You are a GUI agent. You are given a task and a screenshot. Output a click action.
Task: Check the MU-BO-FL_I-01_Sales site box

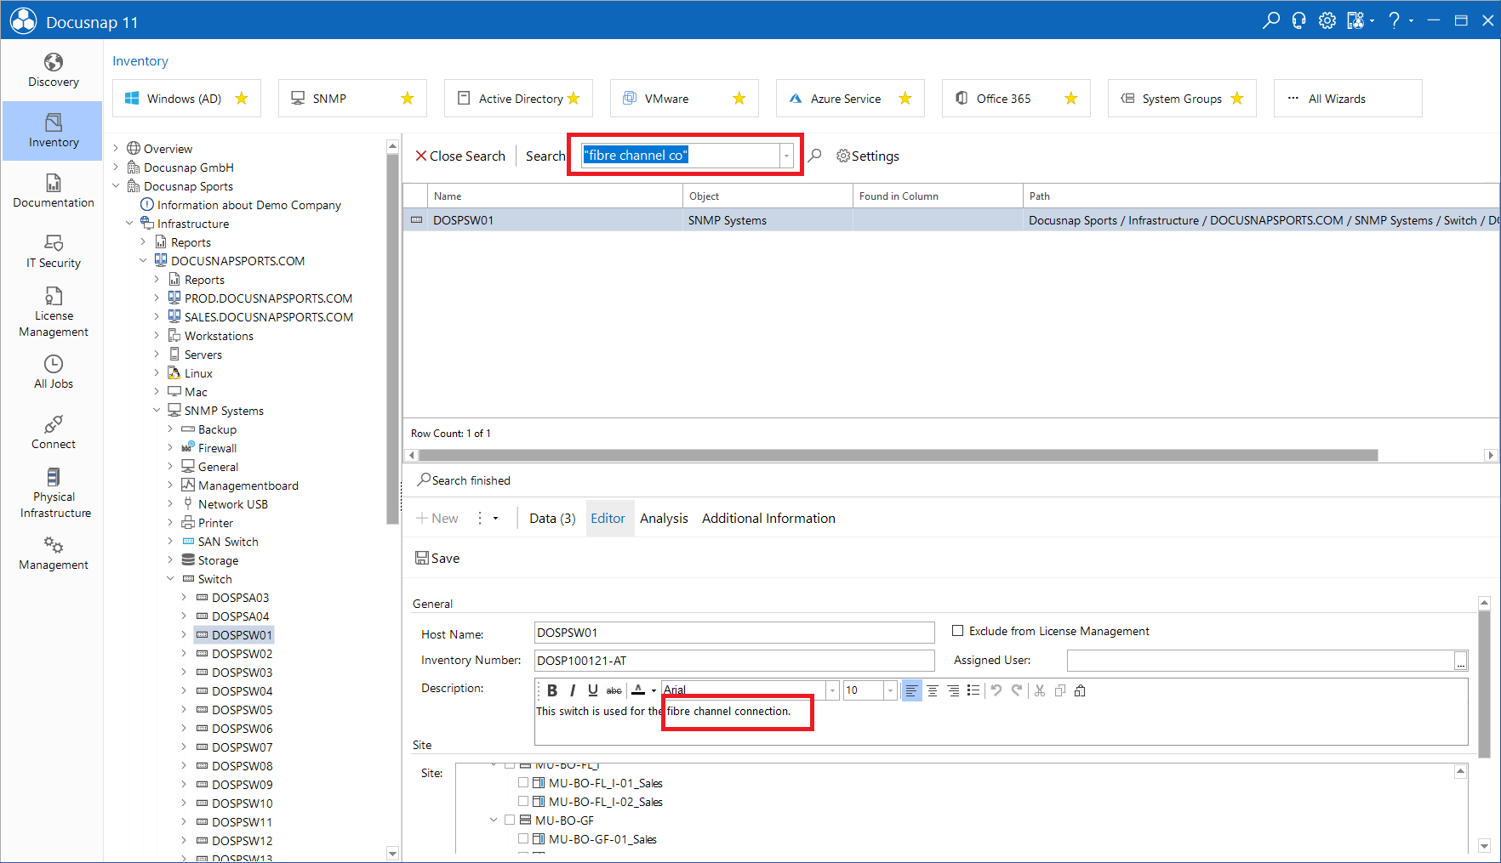pos(523,782)
